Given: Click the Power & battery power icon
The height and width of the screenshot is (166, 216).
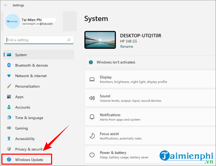Looking at the screenshot, I should [92, 155].
